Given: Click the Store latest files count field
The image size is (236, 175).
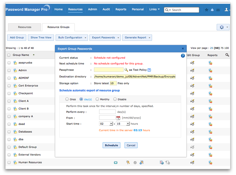Looking at the screenshot, I should 113,83.
